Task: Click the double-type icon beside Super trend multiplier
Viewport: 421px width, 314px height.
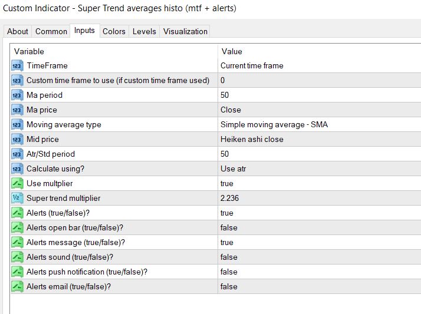Action: click(17, 199)
